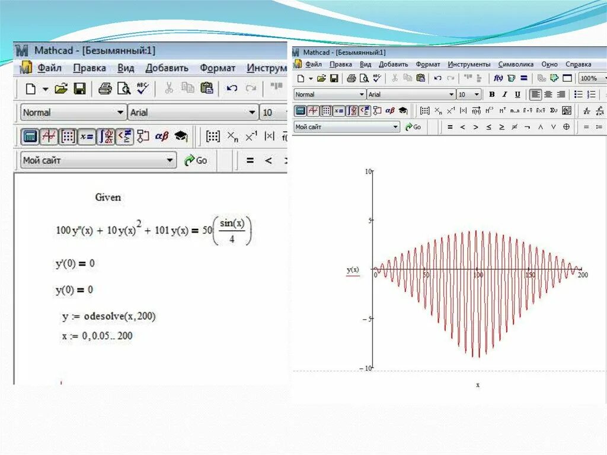
Task: Toggle Greek symbols palette in left window
Action: coord(161,136)
